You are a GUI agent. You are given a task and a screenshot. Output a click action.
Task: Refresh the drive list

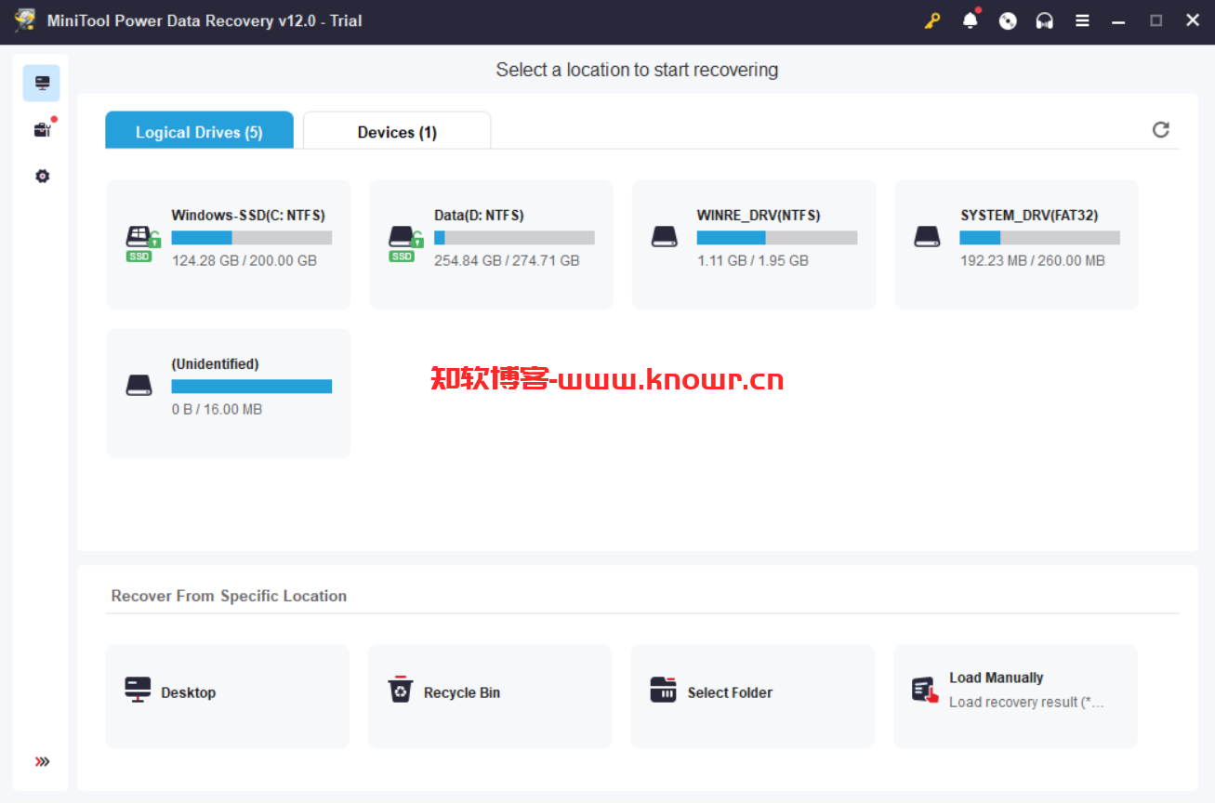click(1160, 129)
